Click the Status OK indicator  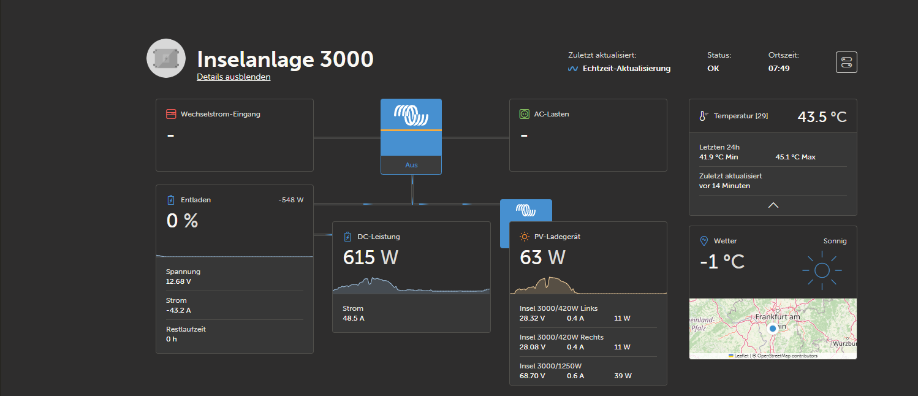tap(713, 69)
